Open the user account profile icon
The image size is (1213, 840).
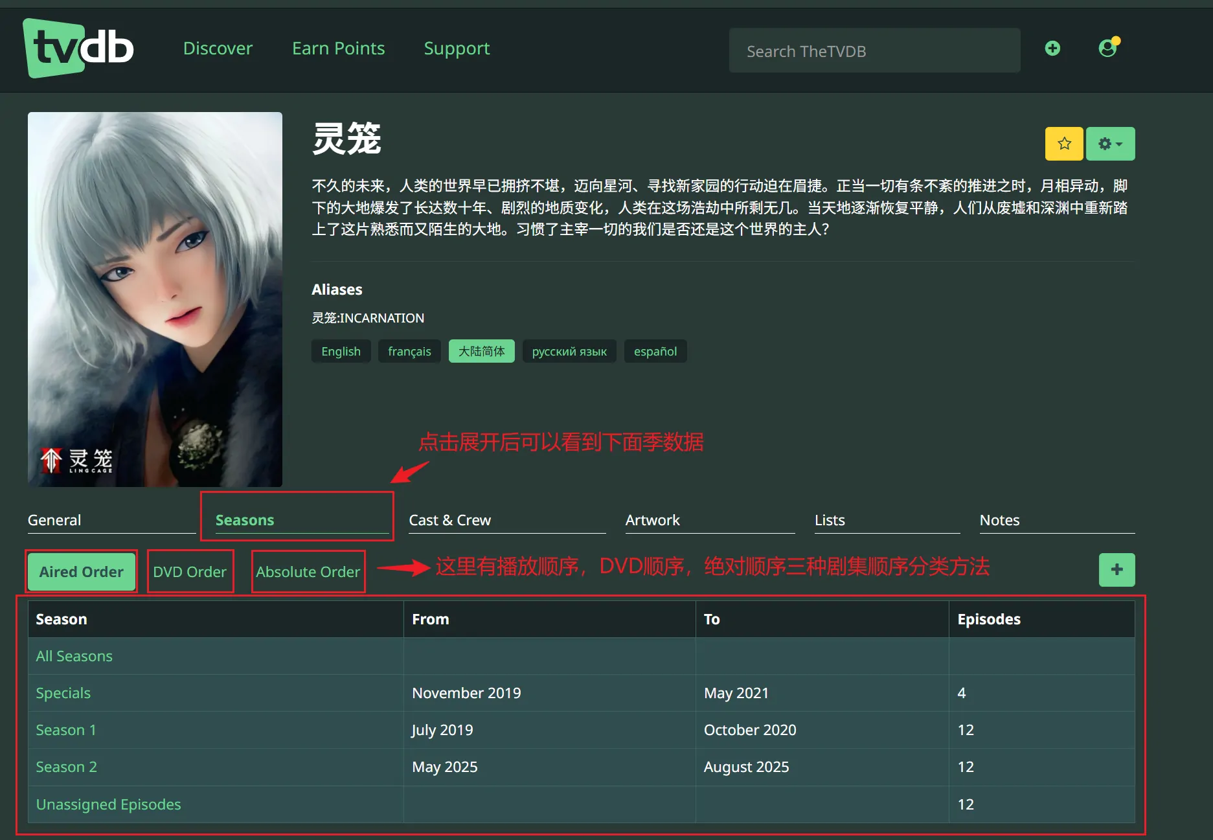coord(1108,48)
